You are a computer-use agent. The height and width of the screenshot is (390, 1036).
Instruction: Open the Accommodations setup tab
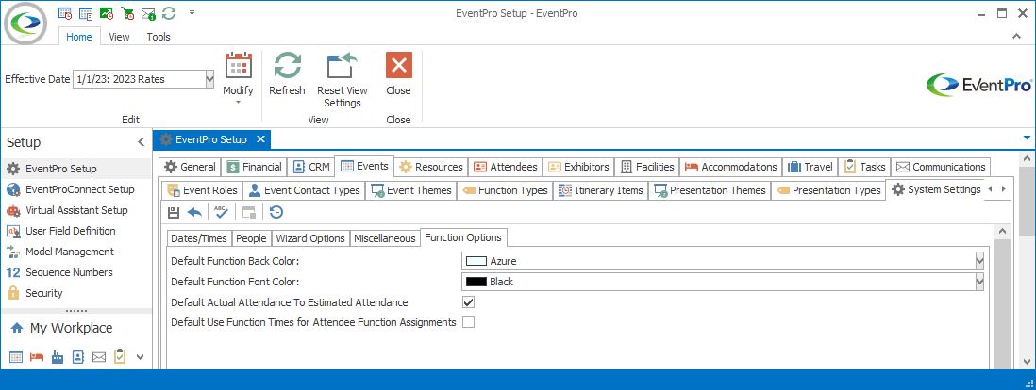click(730, 167)
